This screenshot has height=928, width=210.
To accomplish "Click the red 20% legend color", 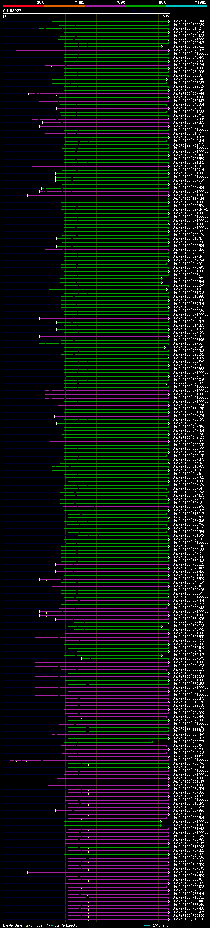I will click(23, 6).
